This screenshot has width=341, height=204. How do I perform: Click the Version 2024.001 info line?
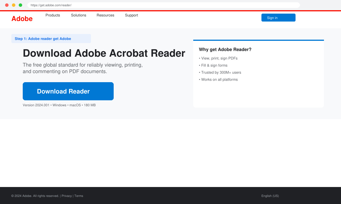[x=59, y=105]
